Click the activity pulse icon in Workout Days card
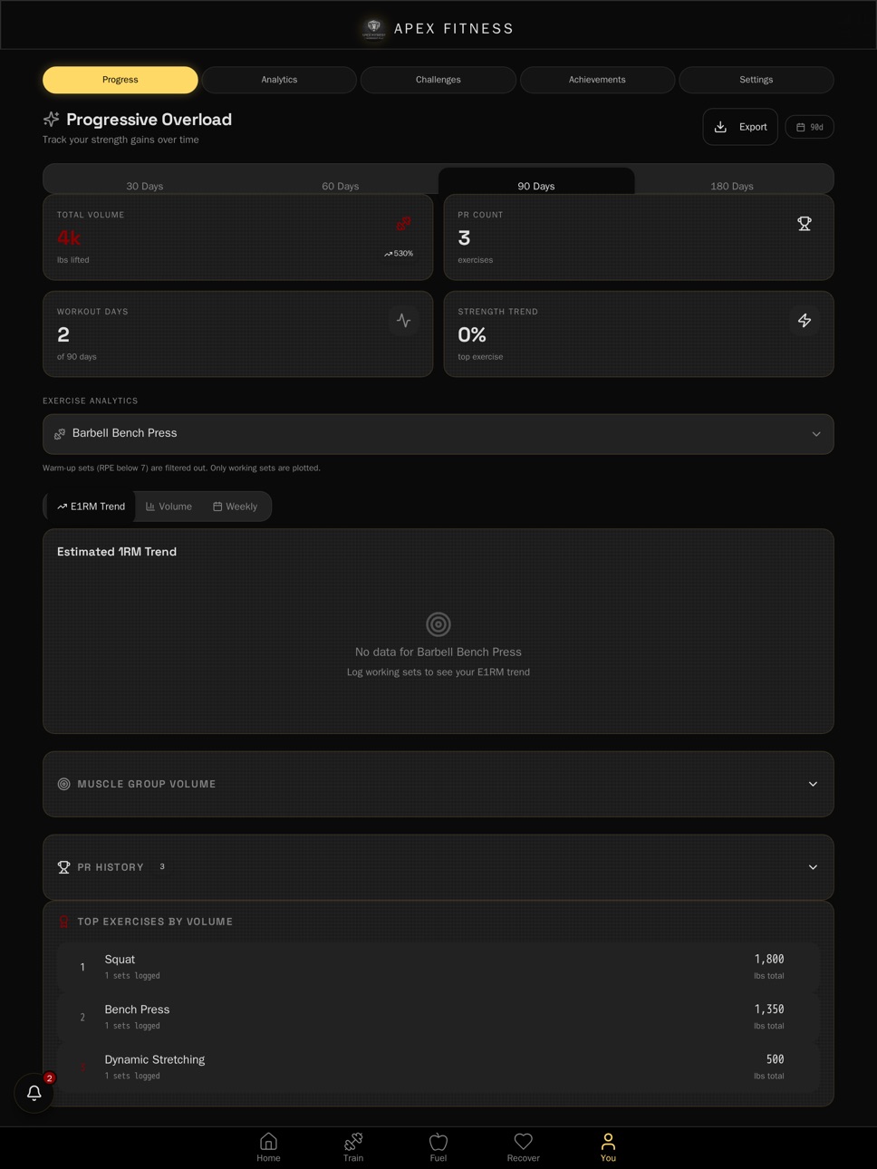Image resolution: width=877 pixels, height=1169 pixels. click(x=403, y=321)
